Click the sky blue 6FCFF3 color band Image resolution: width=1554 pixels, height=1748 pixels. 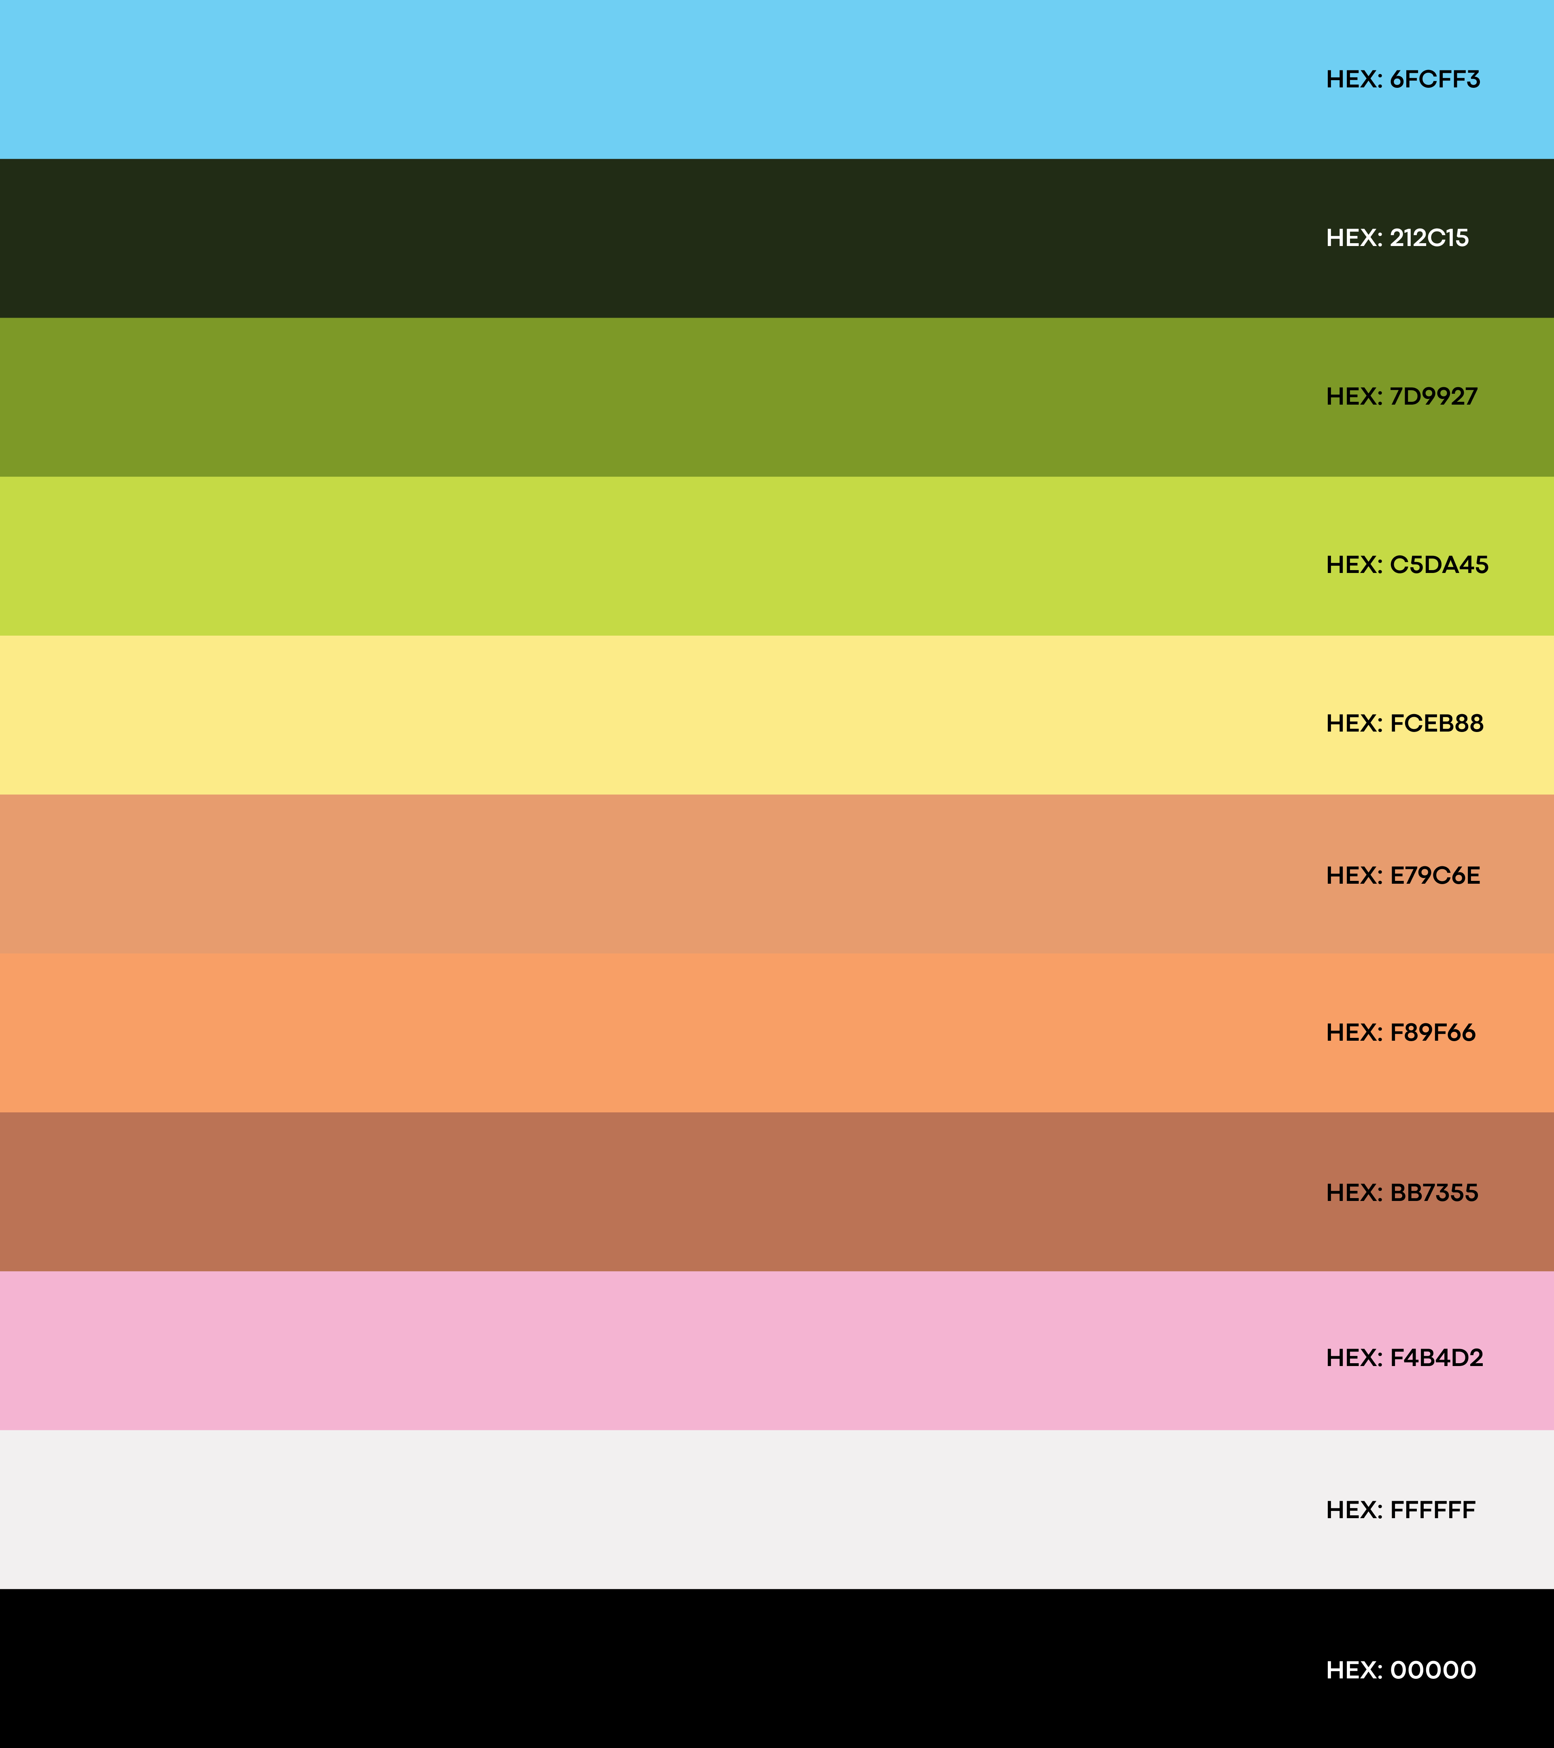coord(650,80)
